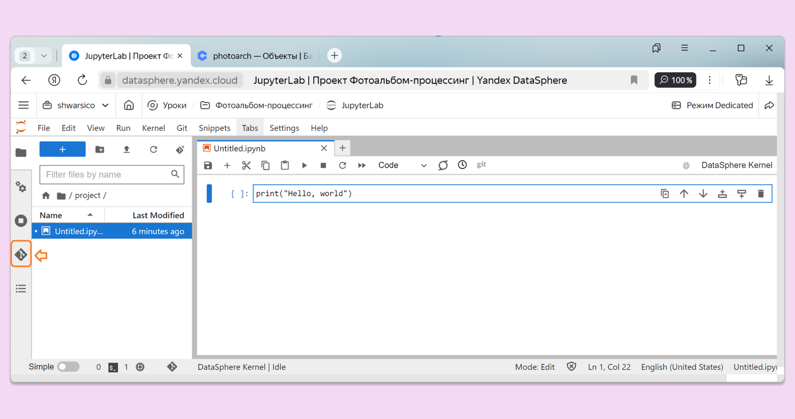Cut the selected cell with scissors icon
Viewport: 795px width, 419px height.
(x=246, y=165)
